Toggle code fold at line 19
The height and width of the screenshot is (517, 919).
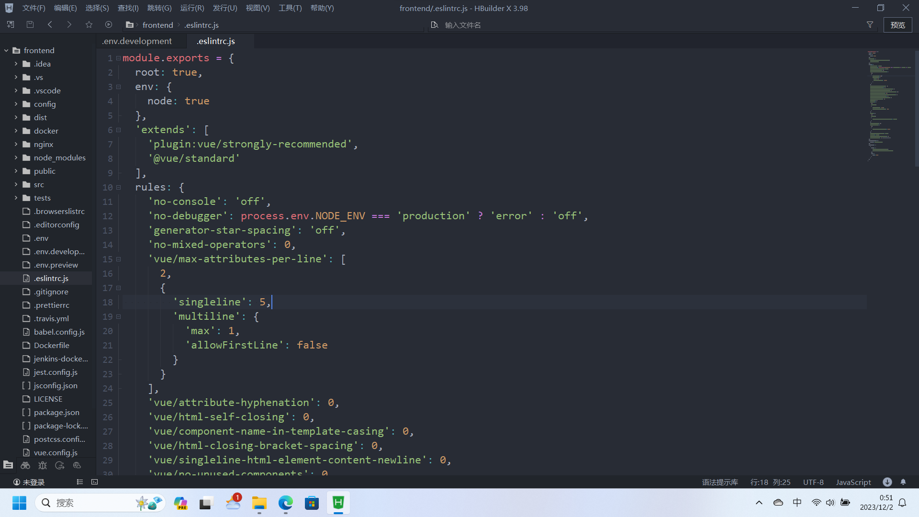pos(119,316)
